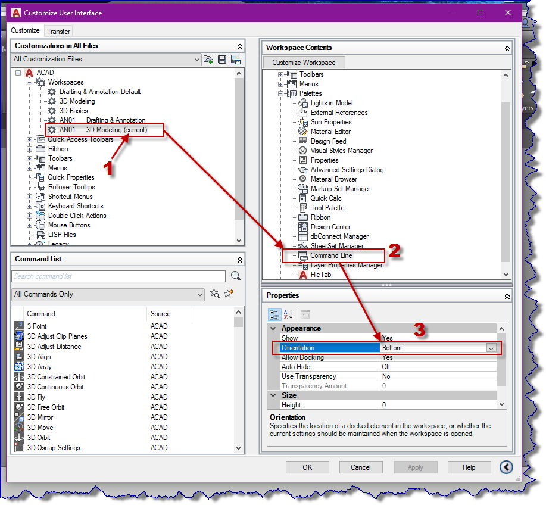This screenshot has width=546, height=505.
Task: Switch Properties panel to categorized view
Action: click(274, 315)
